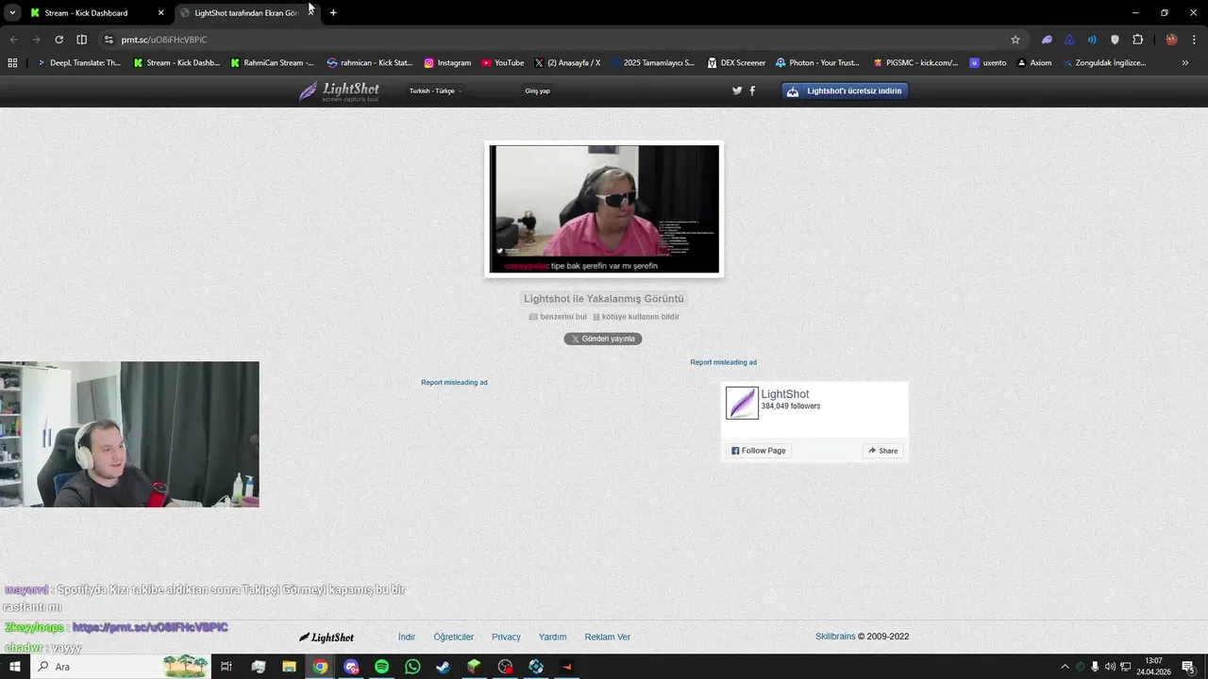This screenshot has width=1208, height=679.
Task: Open WhatsApp from the taskbar
Action: pyautogui.click(x=412, y=667)
